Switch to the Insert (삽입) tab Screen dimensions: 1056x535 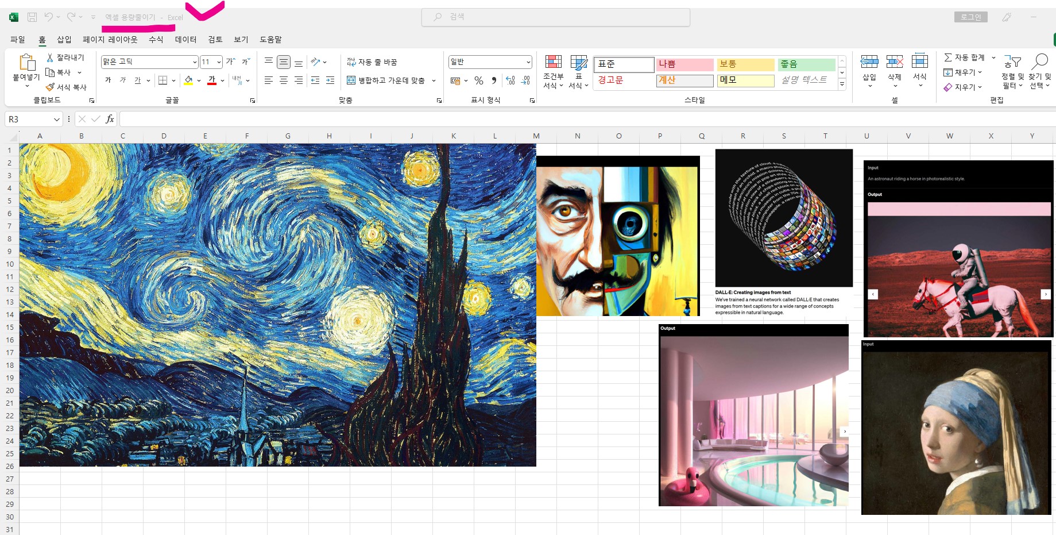[x=64, y=39]
